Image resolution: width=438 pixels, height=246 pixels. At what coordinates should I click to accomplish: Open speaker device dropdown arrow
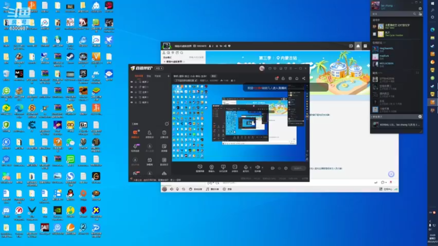point(263,168)
